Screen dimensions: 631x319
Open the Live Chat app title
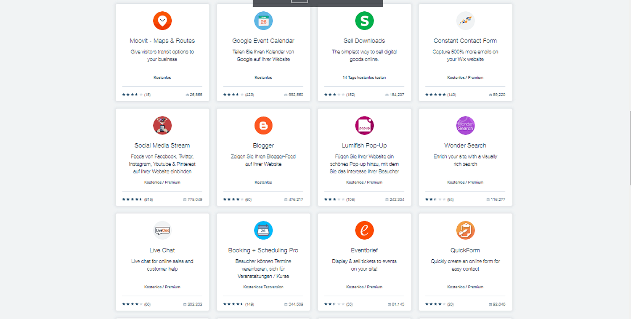click(x=162, y=250)
